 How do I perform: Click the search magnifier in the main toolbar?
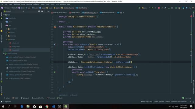(190, 8)
